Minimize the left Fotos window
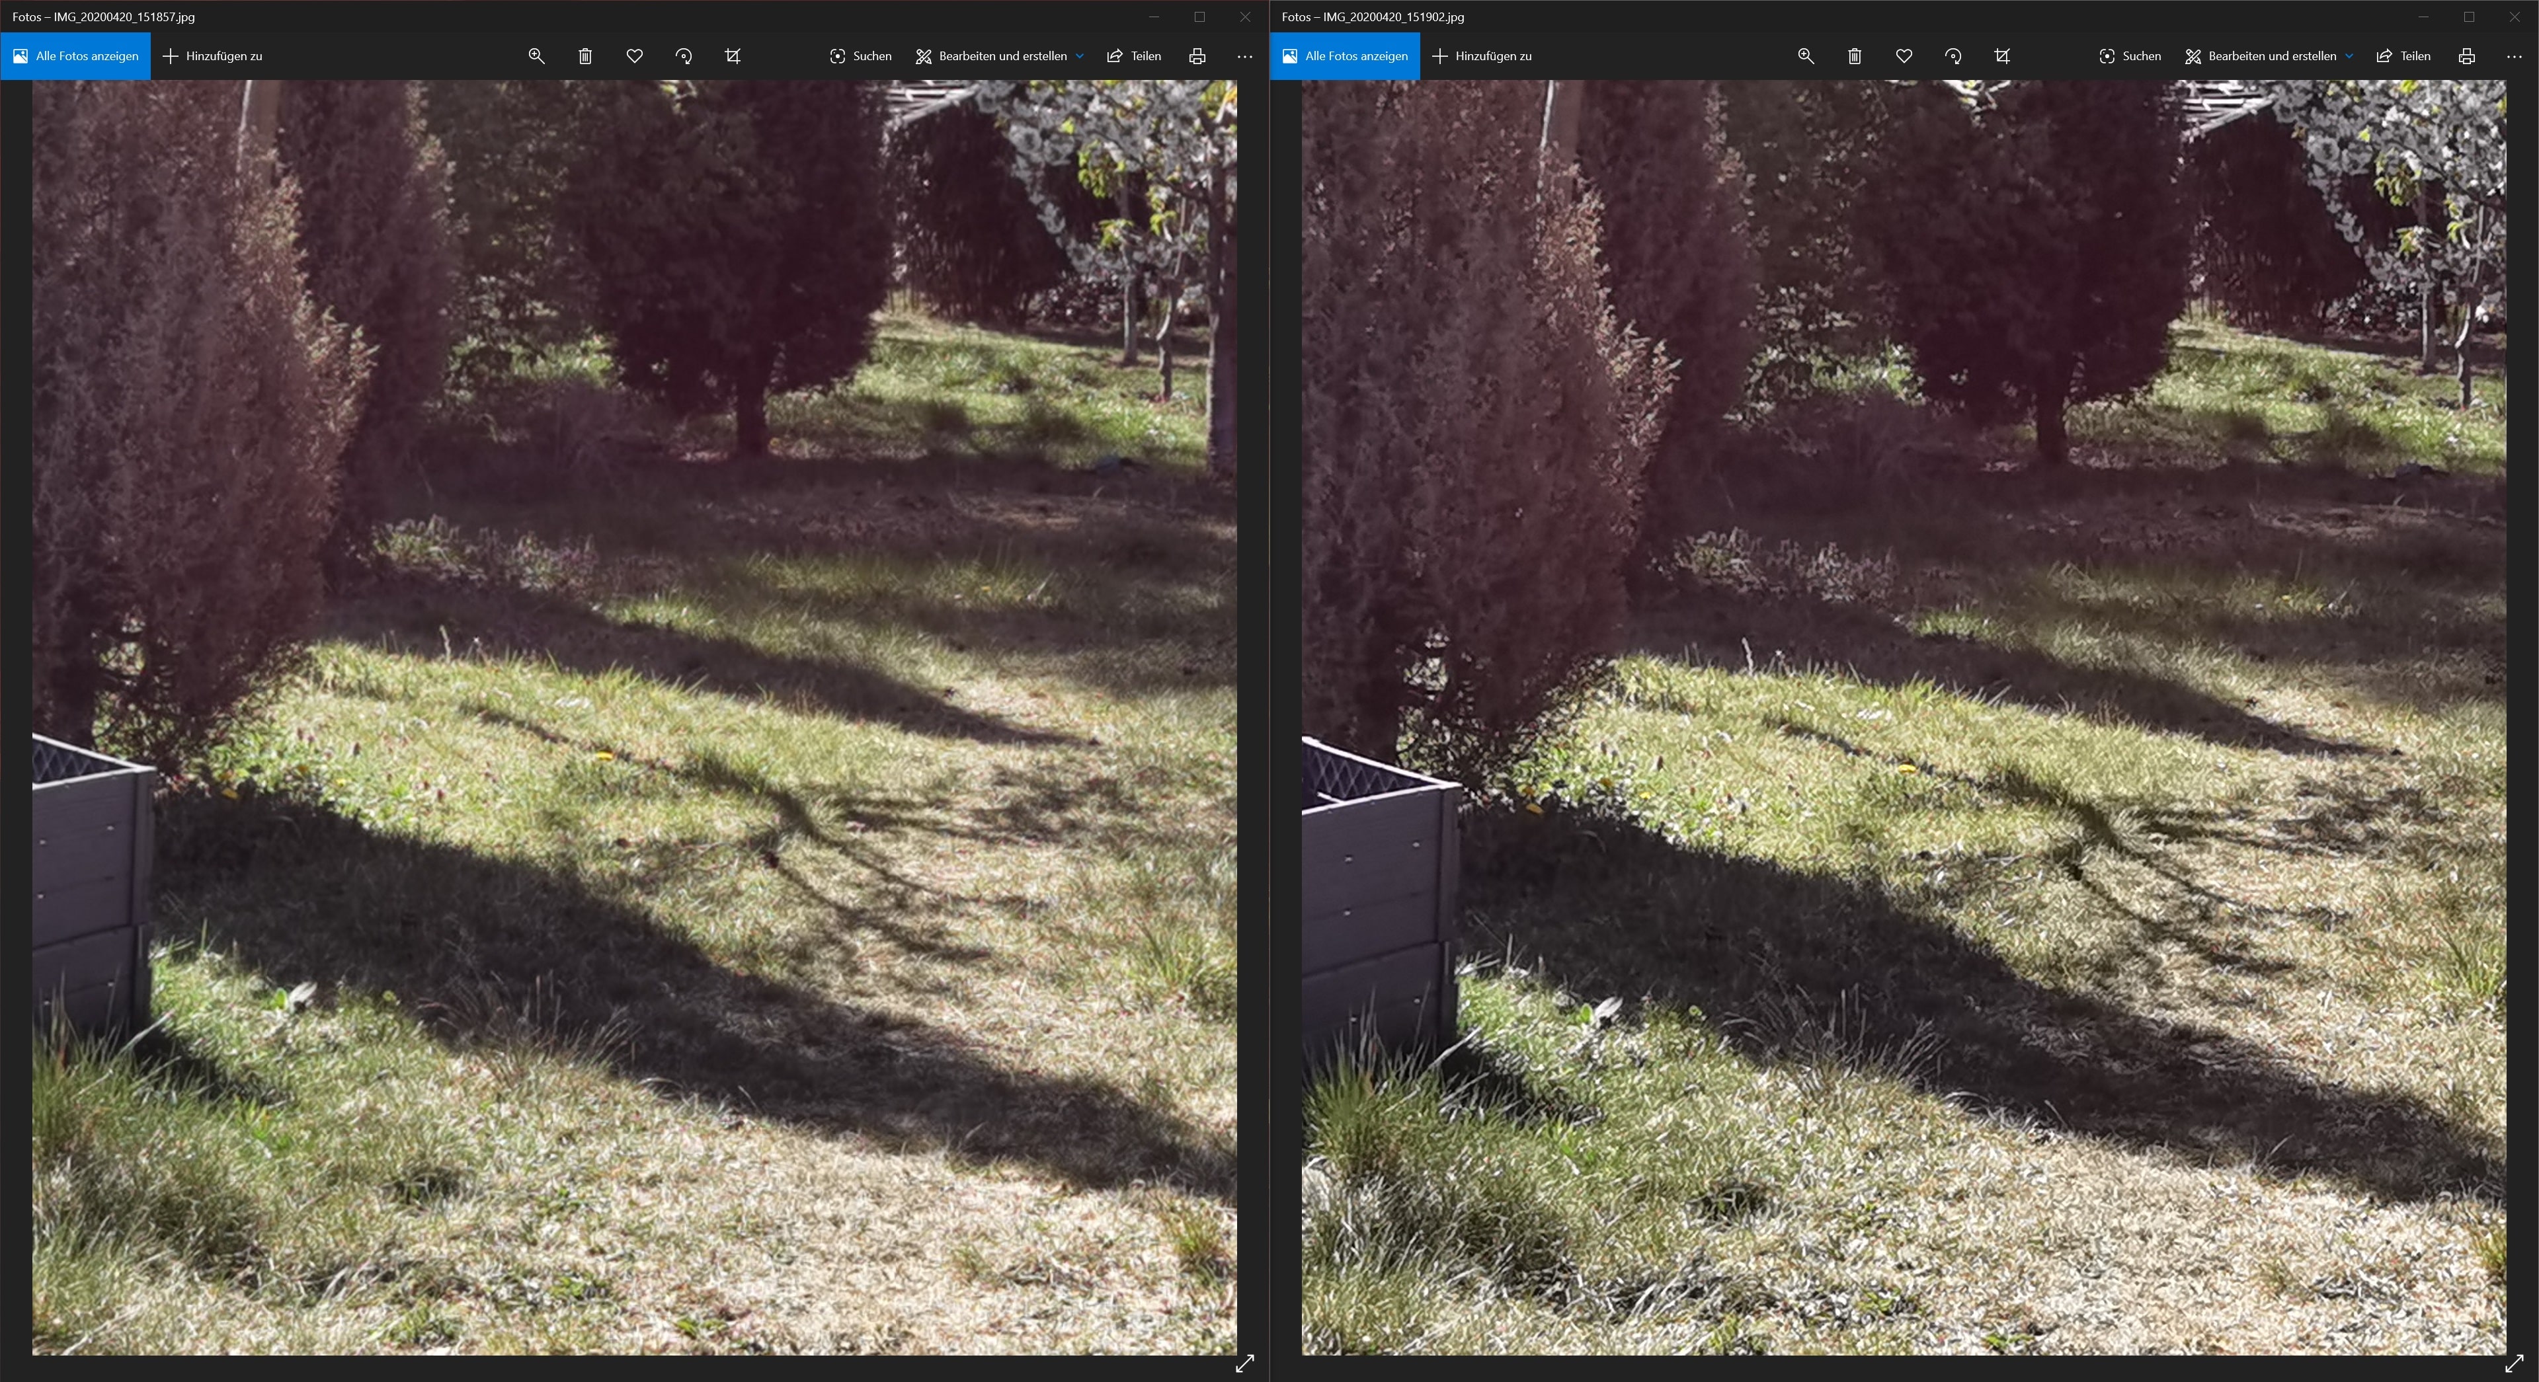The image size is (2539, 1382). click(x=1154, y=17)
